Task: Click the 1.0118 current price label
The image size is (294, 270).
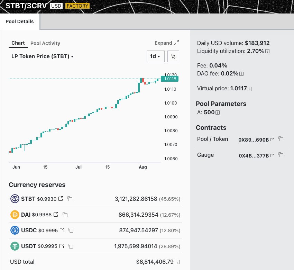Action: (x=170, y=79)
